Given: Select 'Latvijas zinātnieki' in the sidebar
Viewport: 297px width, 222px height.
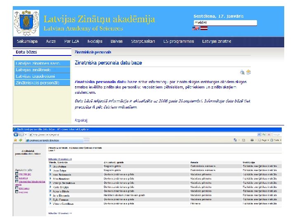Looking at the screenshot, I should (x=42, y=70).
